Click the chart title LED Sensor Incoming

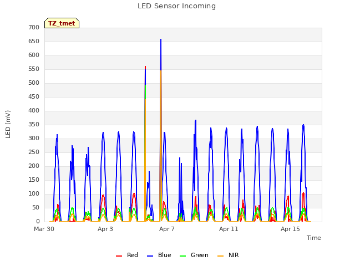(x=176, y=6)
